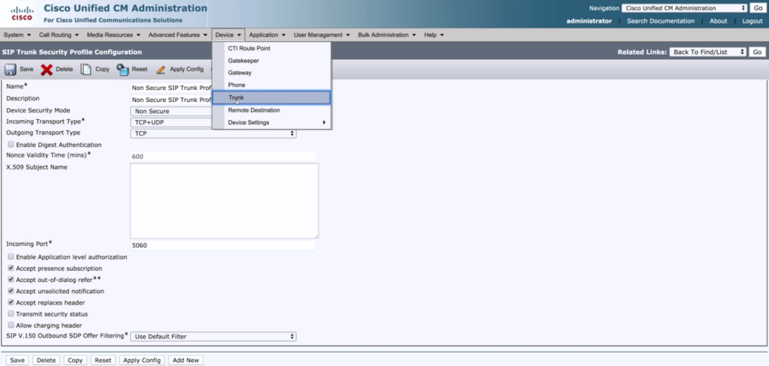Toggle Enable Digest Authentication checkbox
769x366 pixels.
click(x=11, y=145)
